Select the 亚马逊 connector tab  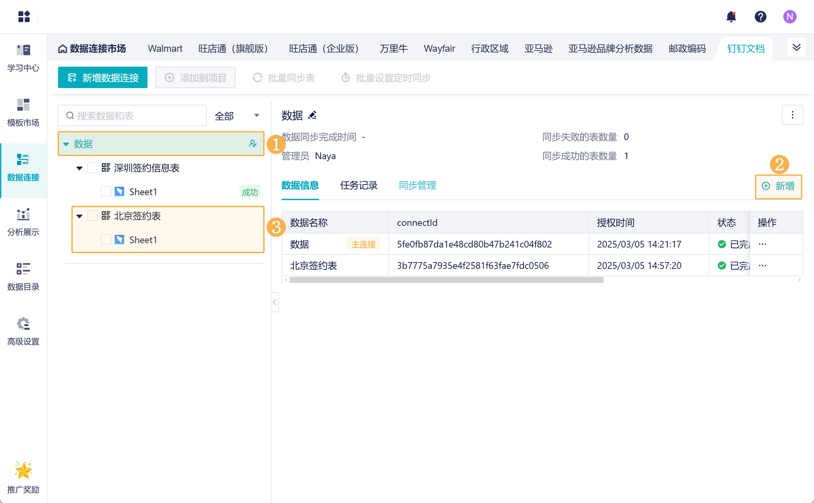pos(538,49)
